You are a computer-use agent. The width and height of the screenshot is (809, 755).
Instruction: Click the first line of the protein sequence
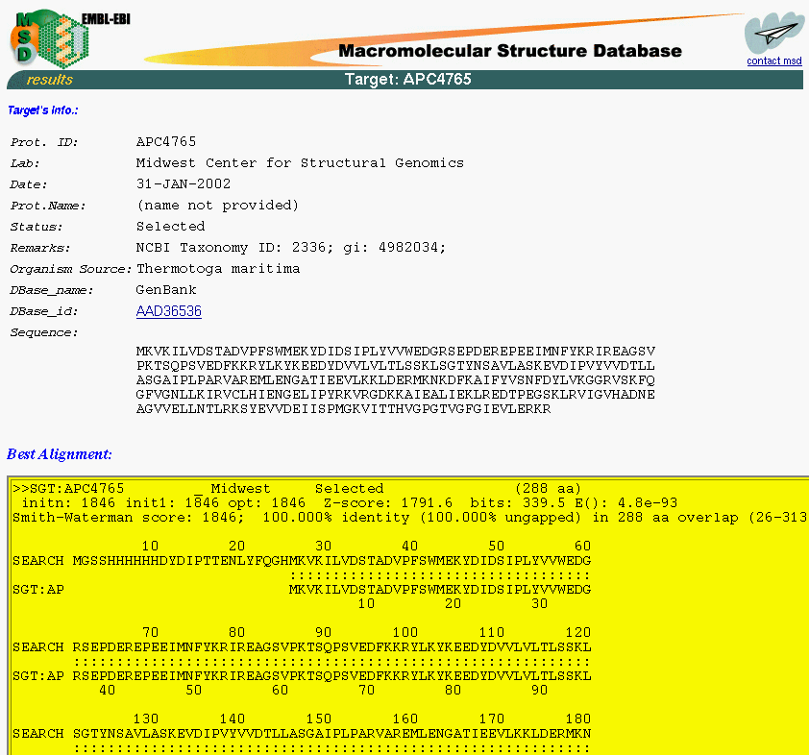(395, 352)
